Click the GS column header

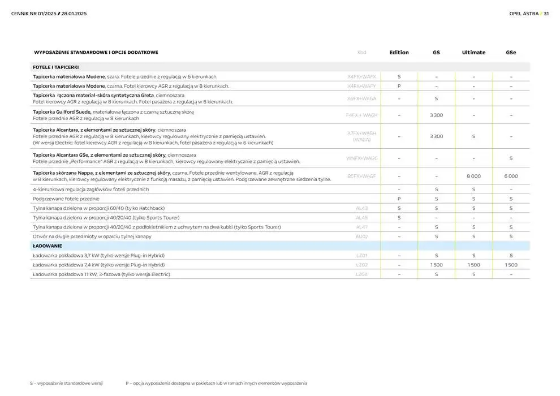point(436,53)
